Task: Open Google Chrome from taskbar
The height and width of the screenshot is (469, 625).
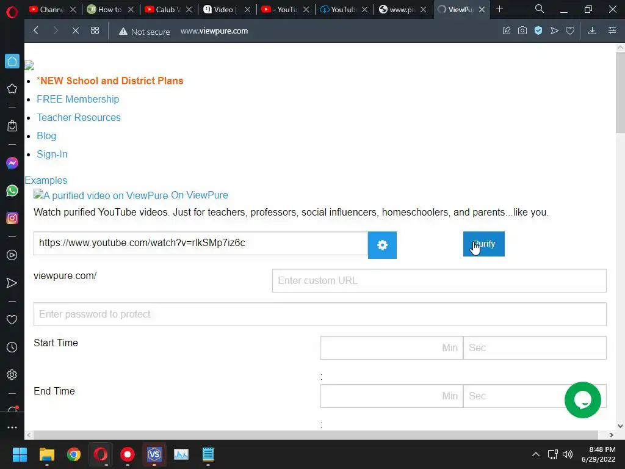Action: click(x=74, y=454)
